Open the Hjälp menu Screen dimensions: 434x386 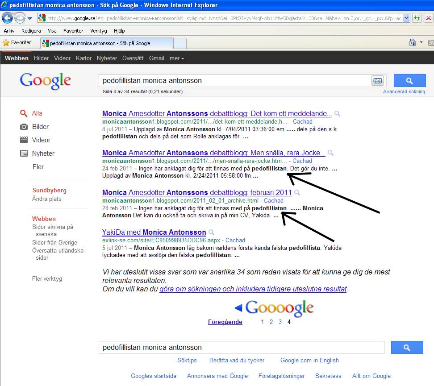click(x=119, y=31)
